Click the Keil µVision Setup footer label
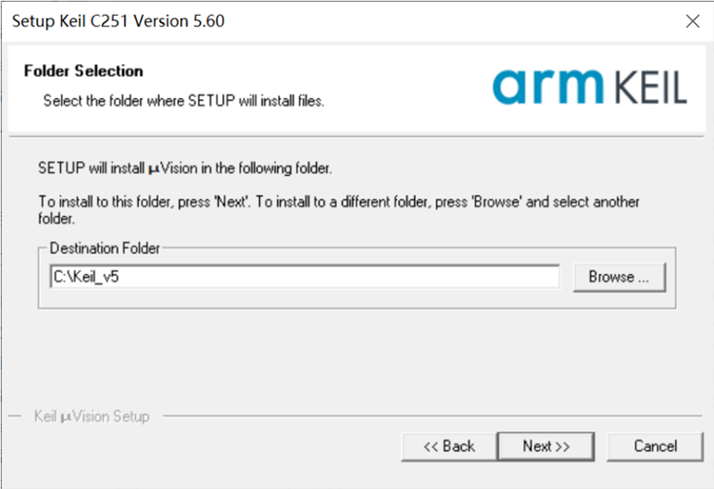 click(x=92, y=417)
